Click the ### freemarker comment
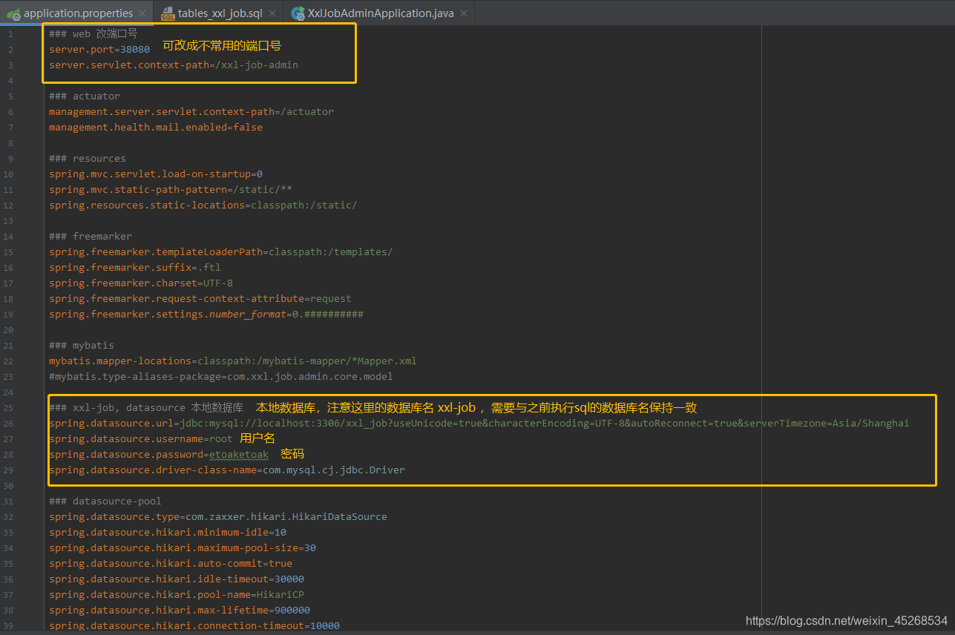The height and width of the screenshot is (635, 955). (x=91, y=236)
